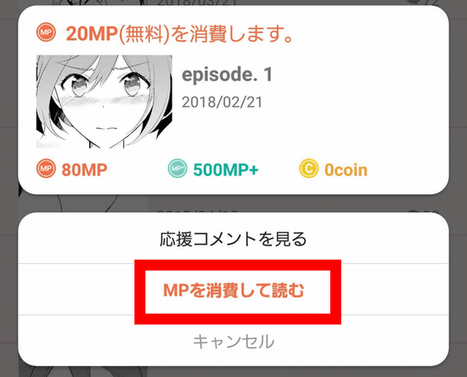Select the 0coin balance label
The image size is (467, 377).
pos(346,170)
